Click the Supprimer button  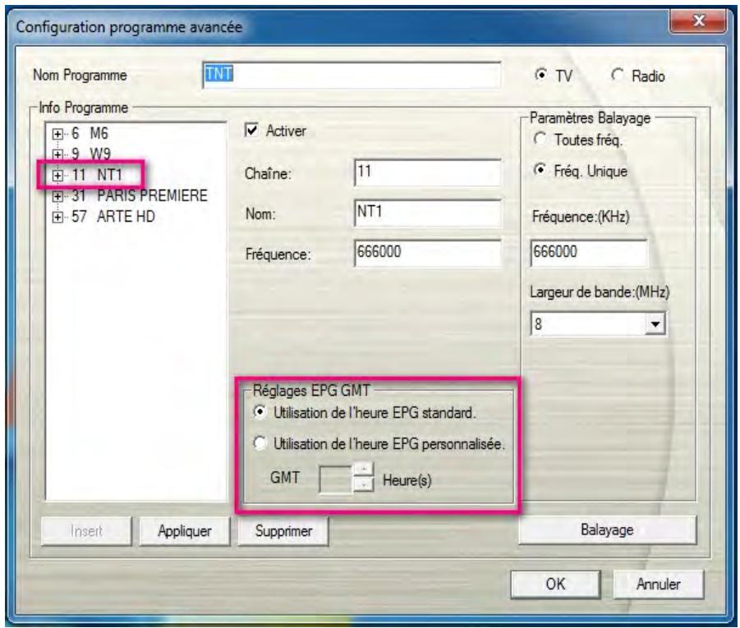pos(283,531)
